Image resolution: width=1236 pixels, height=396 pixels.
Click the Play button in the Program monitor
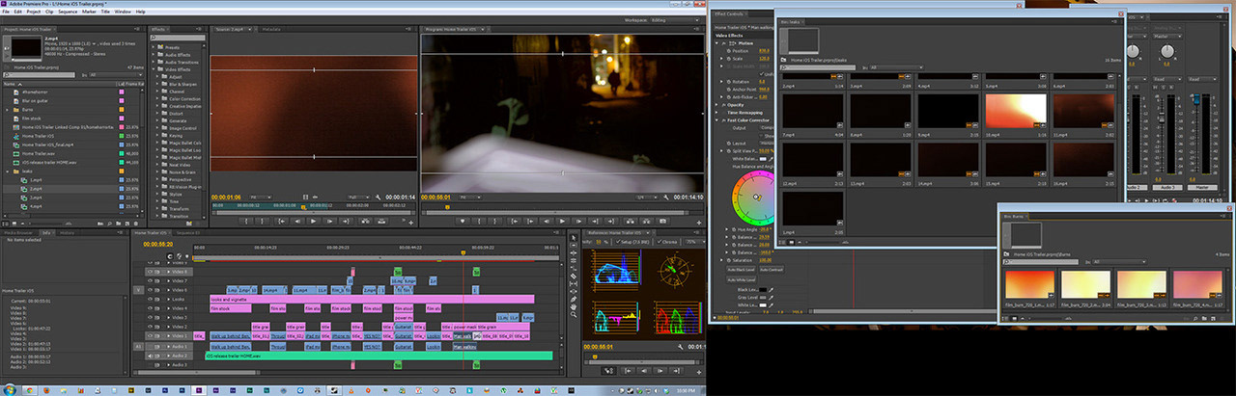point(563,221)
